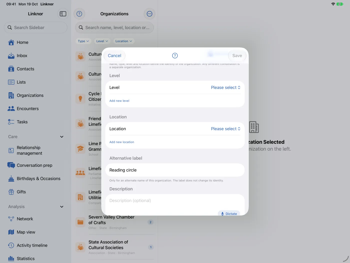
Task: Choose a Location via Please select
Action: tap(225, 129)
